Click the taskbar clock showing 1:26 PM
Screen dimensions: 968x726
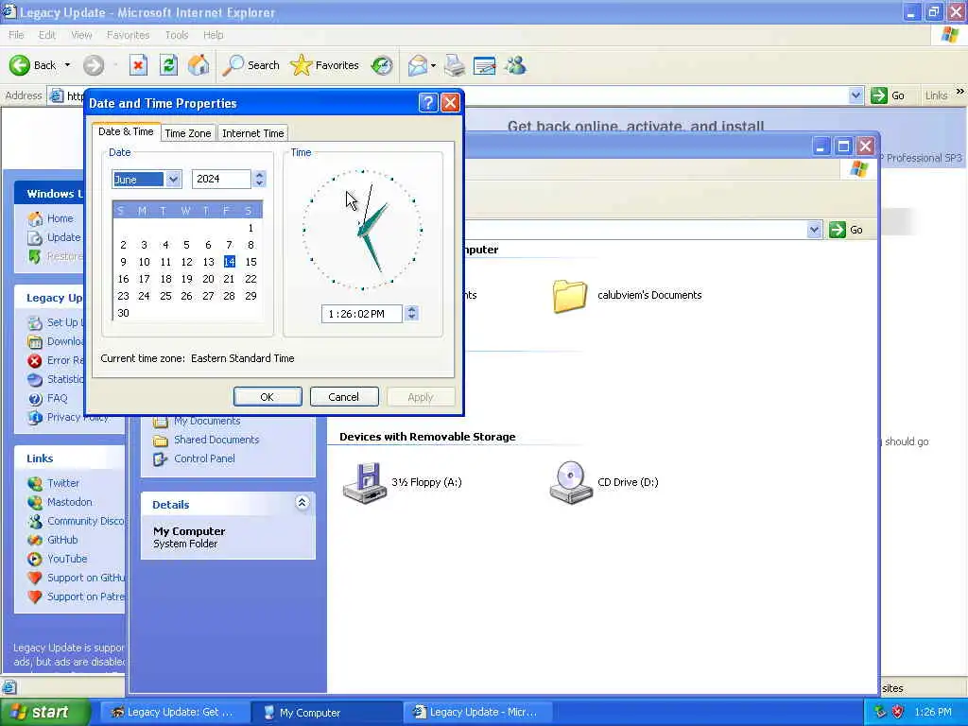pos(933,712)
